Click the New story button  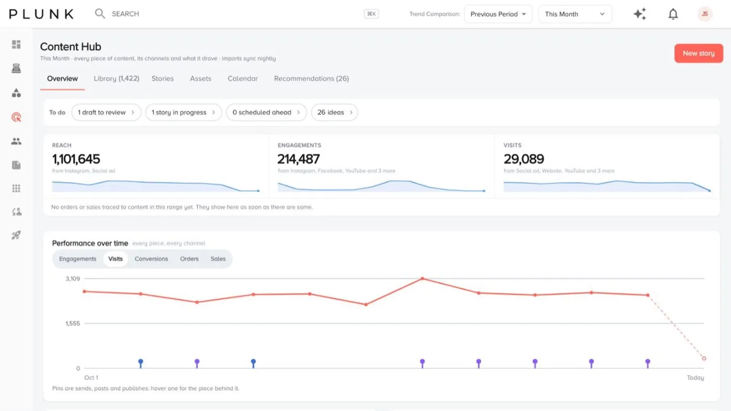tap(699, 53)
